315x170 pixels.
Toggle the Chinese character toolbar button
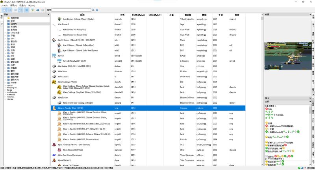pyautogui.click(x=26, y=10)
